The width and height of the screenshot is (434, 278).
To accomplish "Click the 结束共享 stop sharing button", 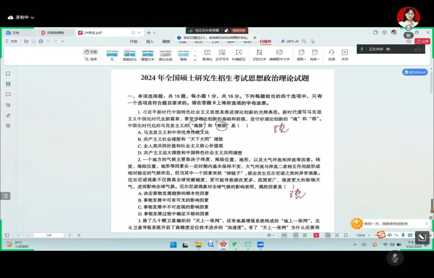I will [239, 31].
